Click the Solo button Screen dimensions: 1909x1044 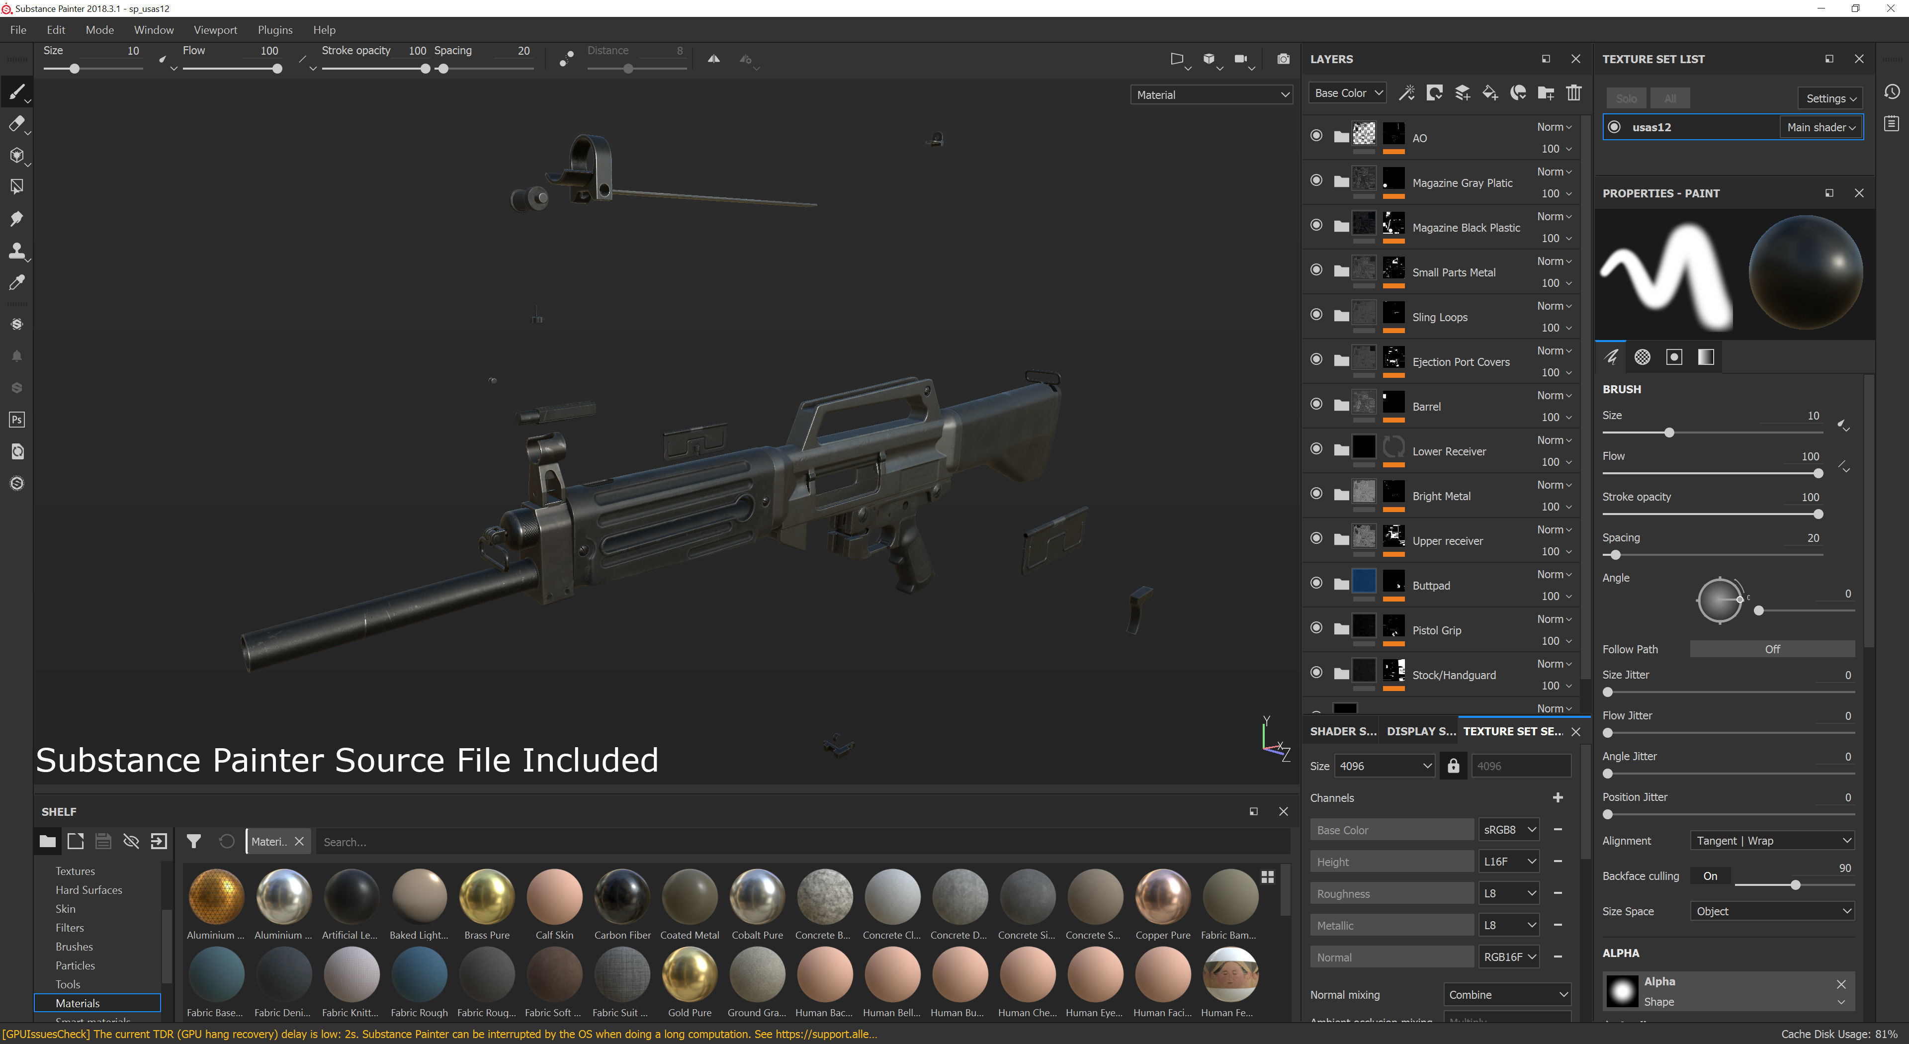1626,98
